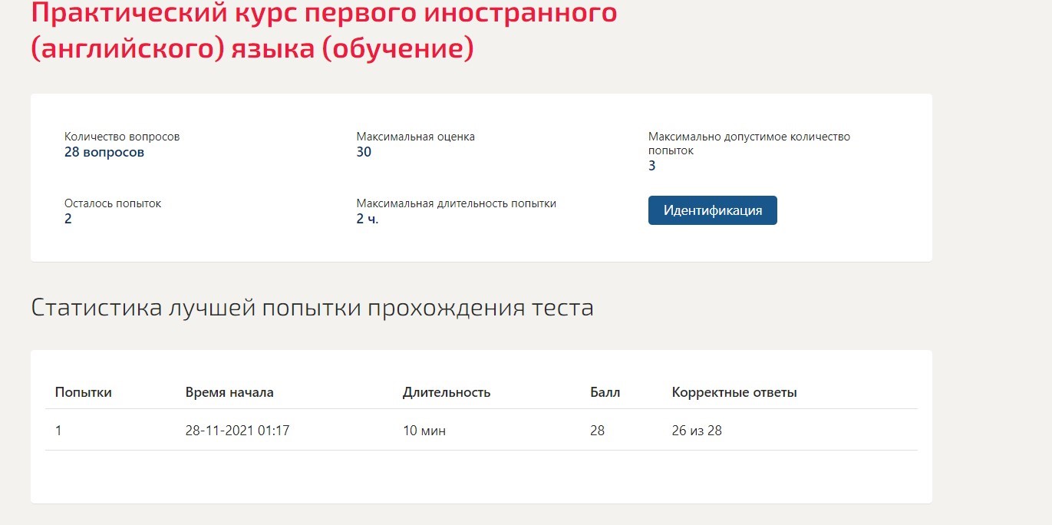Click the Максимально допустимое количество попыток label

[749, 144]
